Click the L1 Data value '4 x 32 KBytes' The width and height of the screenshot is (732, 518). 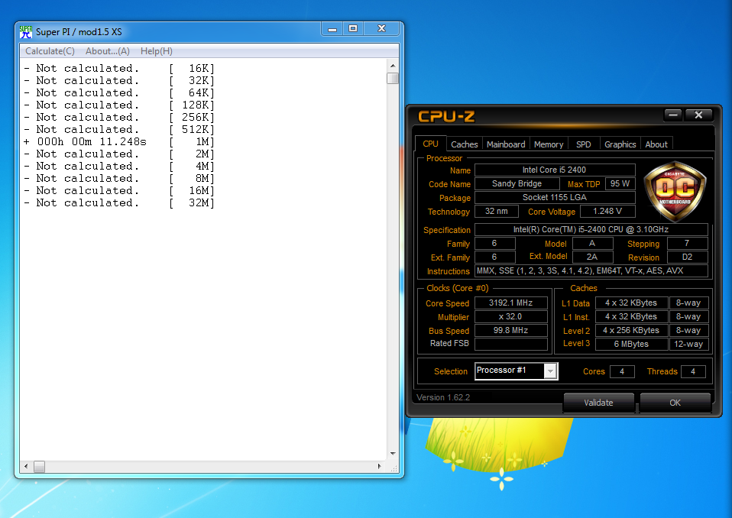pyautogui.click(x=631, y=303)
